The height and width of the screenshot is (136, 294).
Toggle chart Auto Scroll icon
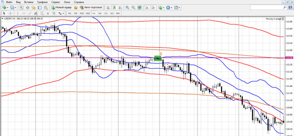pyautogui.click(x=147, y=7)
